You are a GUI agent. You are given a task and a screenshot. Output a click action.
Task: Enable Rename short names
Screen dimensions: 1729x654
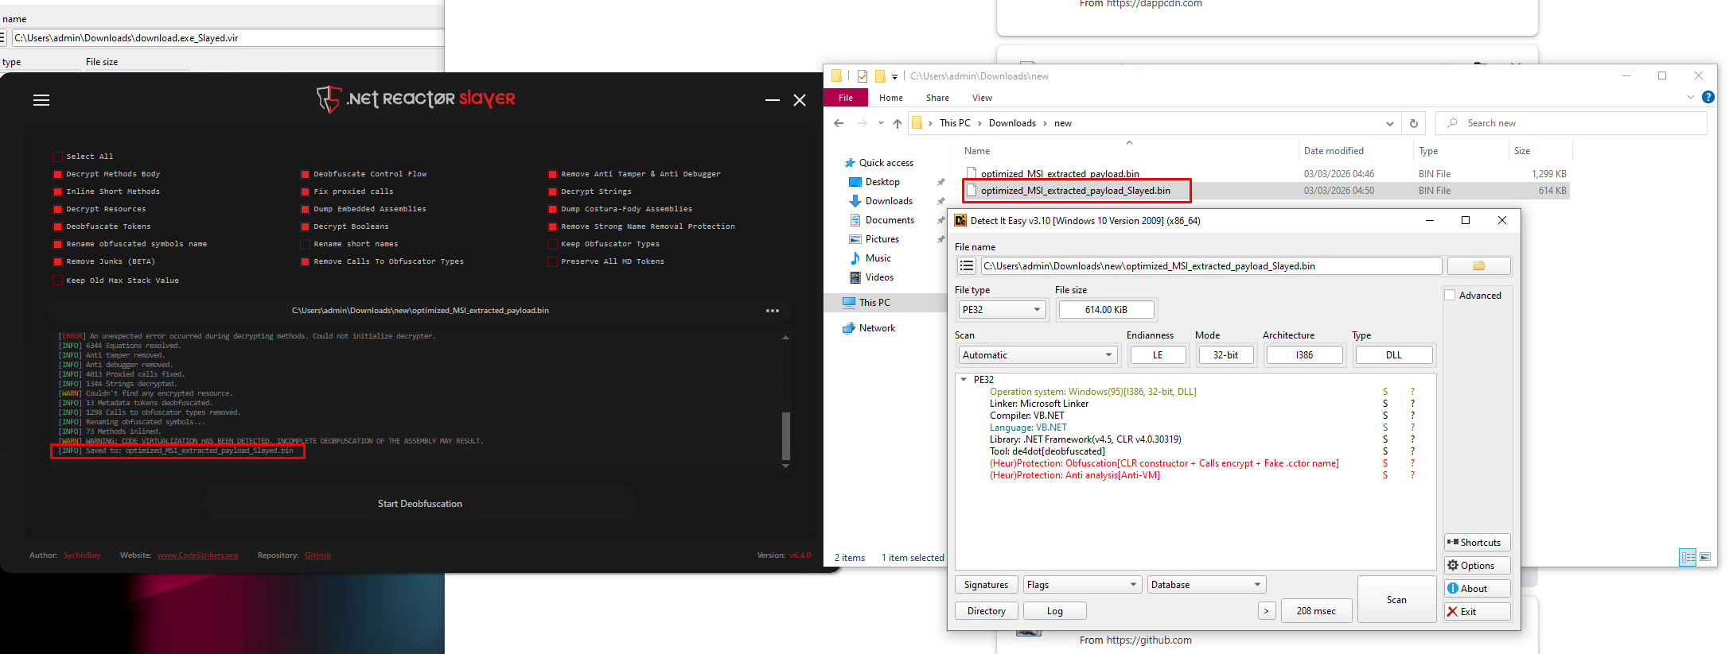305,244
